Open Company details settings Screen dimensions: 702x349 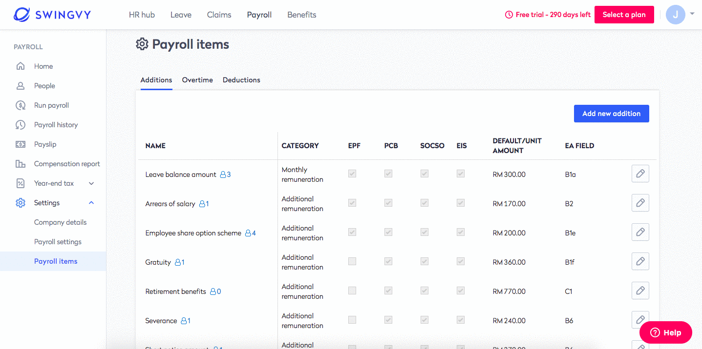tap(61, 222)
